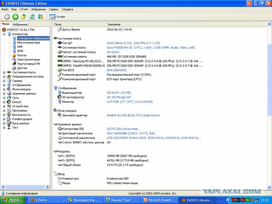Click the Тест hourglass icon
Viewport: 272px width, 204px height.
(9, 127)
